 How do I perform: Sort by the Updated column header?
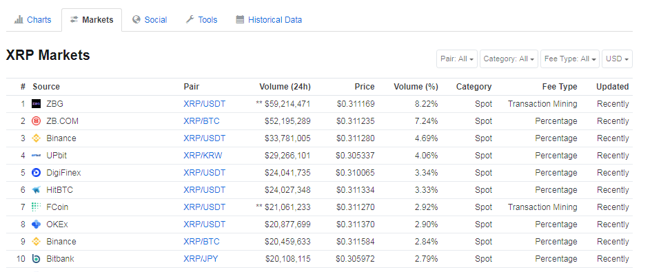click(x=613, y=86)
